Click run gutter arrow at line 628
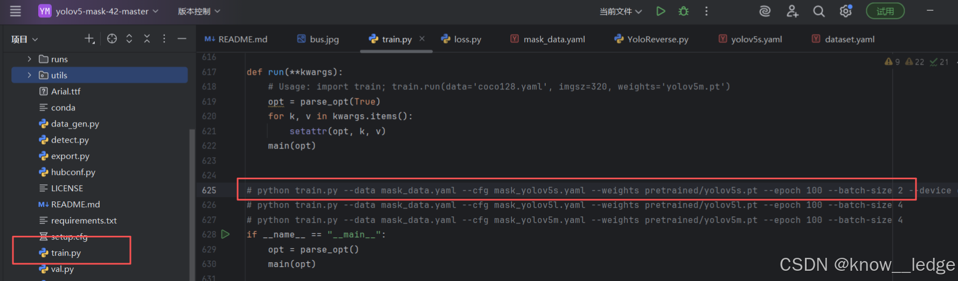Viewport: 958px width, 281px height. point(225,234)
